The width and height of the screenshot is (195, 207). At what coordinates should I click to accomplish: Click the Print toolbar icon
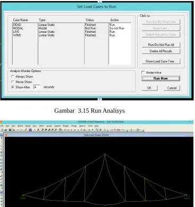coord(13,130)
